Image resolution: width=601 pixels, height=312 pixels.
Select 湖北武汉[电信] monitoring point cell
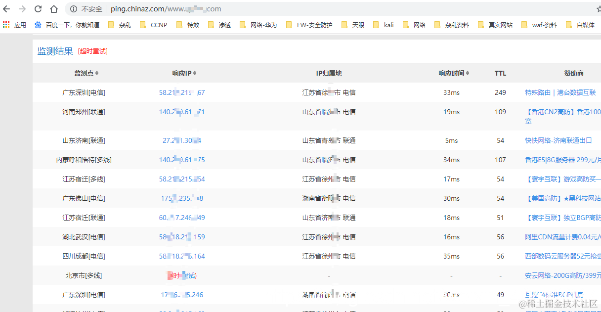click(x=84, y=237)
